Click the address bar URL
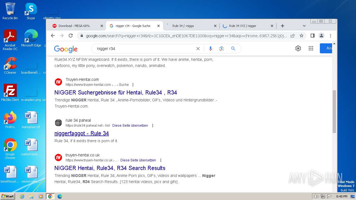356x200 pixels. [186, 36]
